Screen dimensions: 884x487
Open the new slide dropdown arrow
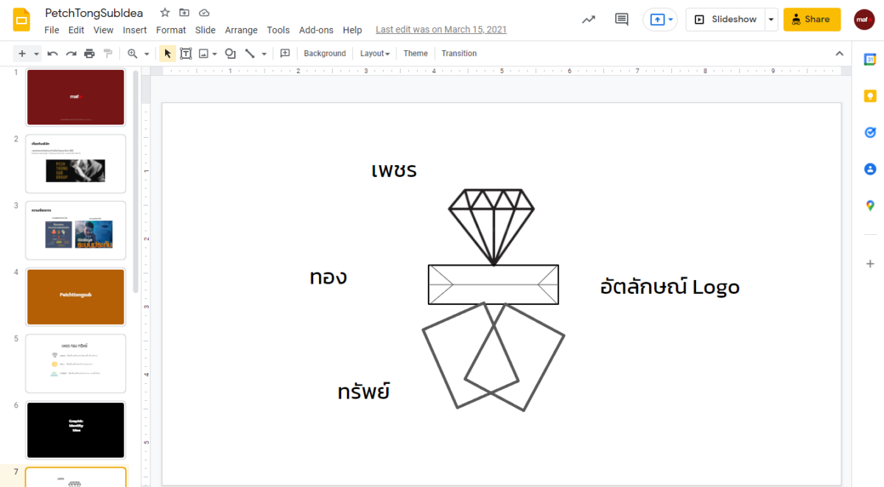click(37, 53)
